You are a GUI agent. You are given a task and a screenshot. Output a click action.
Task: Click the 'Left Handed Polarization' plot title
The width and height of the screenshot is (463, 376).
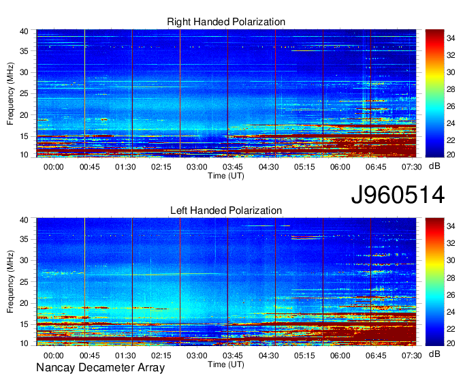226,210
